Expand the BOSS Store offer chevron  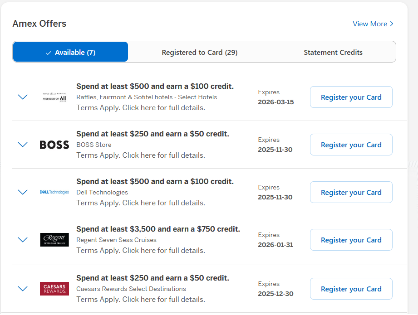click(23, 145)
